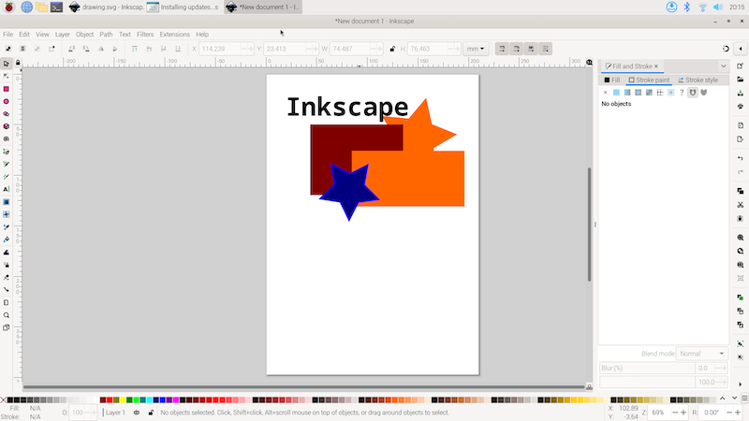
Task: Click the linear gradient paint button
Action: pos(627,93)
